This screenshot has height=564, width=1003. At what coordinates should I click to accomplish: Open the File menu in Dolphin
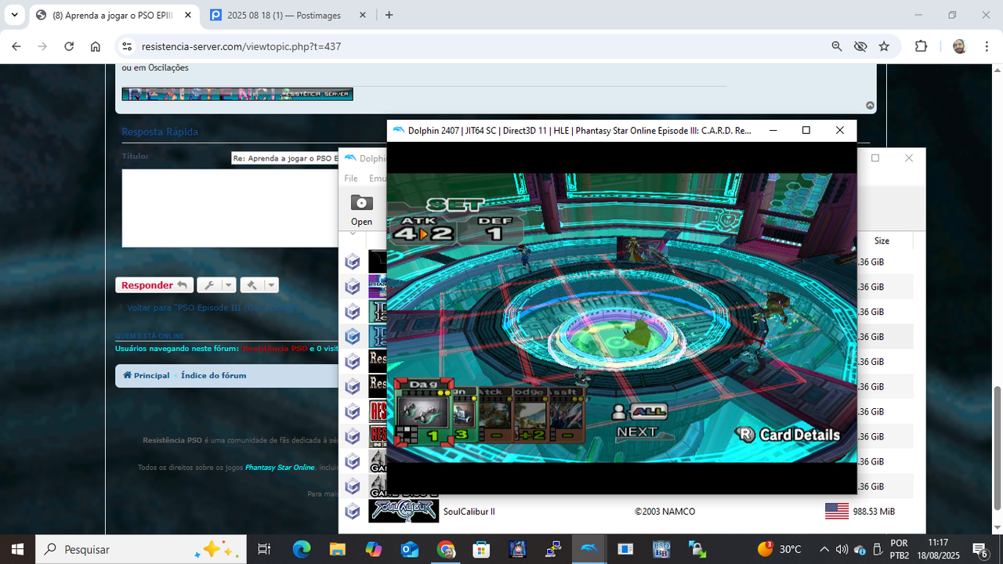[351, 179]
